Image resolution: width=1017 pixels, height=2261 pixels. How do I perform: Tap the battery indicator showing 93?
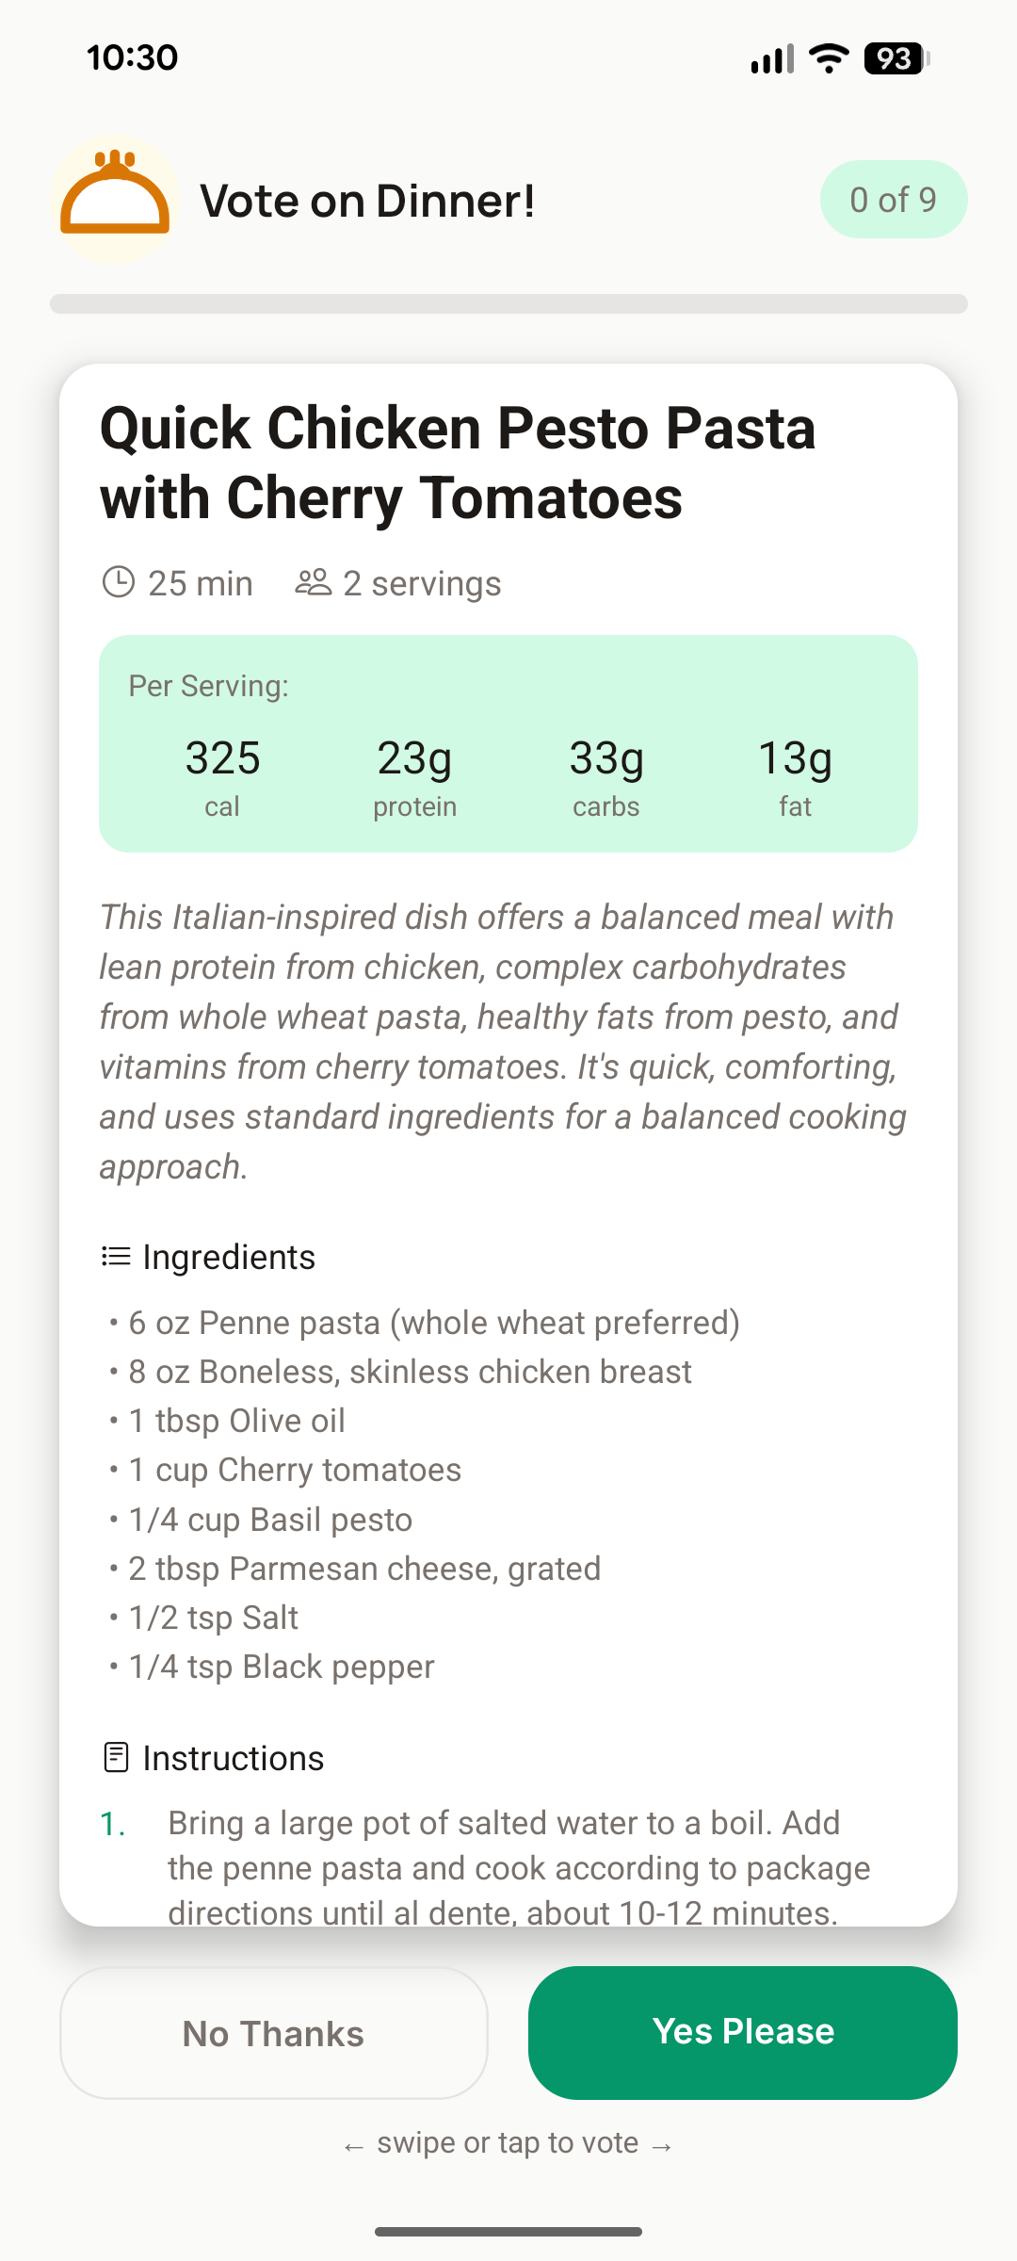pyautogui.click(x=896, y=58)
